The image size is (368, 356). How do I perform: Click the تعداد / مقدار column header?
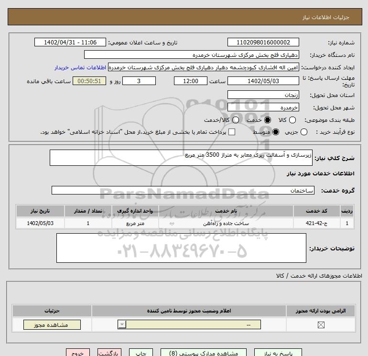(x=88, y=211)
